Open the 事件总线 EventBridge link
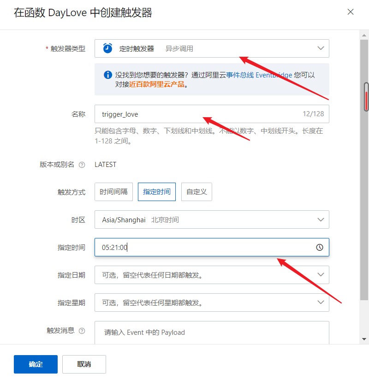Screen dimensions: 369x380 pos(259,75)
